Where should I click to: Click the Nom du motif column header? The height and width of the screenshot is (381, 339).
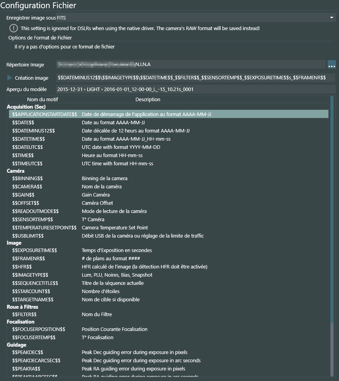(x=42, y=100)
